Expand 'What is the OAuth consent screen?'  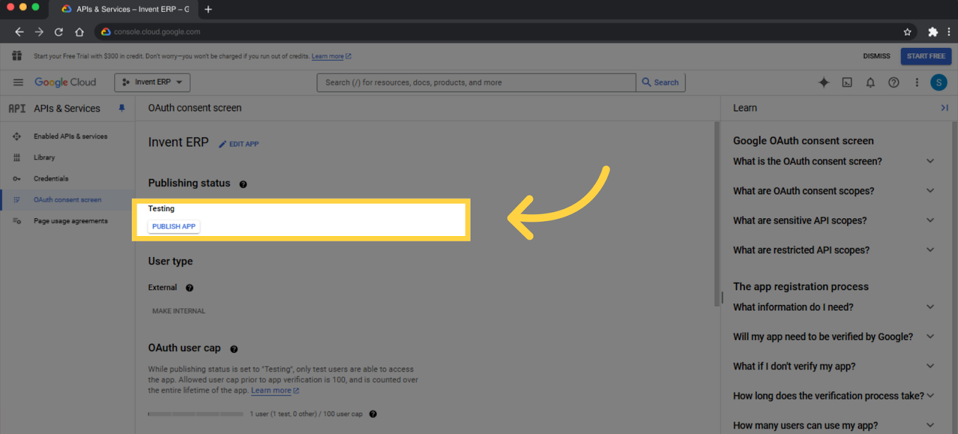pyautogui.click(x=833, y=161)
